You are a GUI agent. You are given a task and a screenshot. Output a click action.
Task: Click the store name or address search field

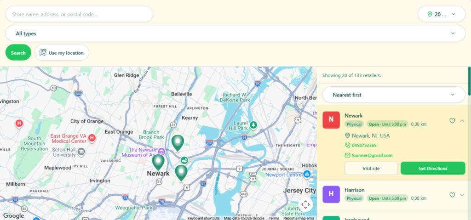coord(79,14)
